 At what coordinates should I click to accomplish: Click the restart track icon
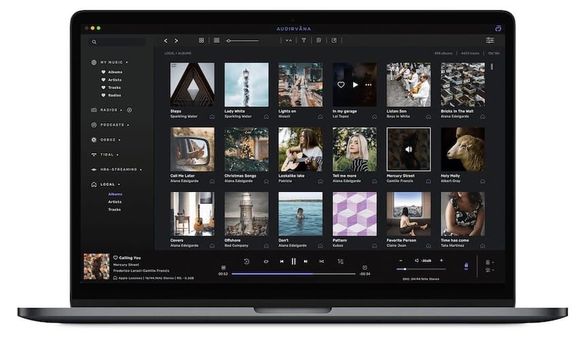(247, 261)
